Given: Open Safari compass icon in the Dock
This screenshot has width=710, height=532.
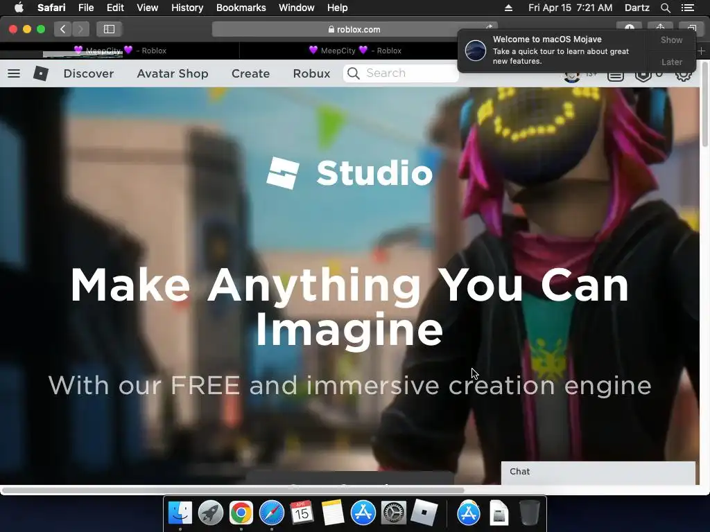Looking at the screenshot, I should 272,513.
